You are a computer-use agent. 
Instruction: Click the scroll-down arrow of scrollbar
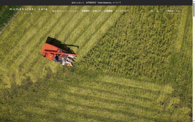[x=194, y=121]
